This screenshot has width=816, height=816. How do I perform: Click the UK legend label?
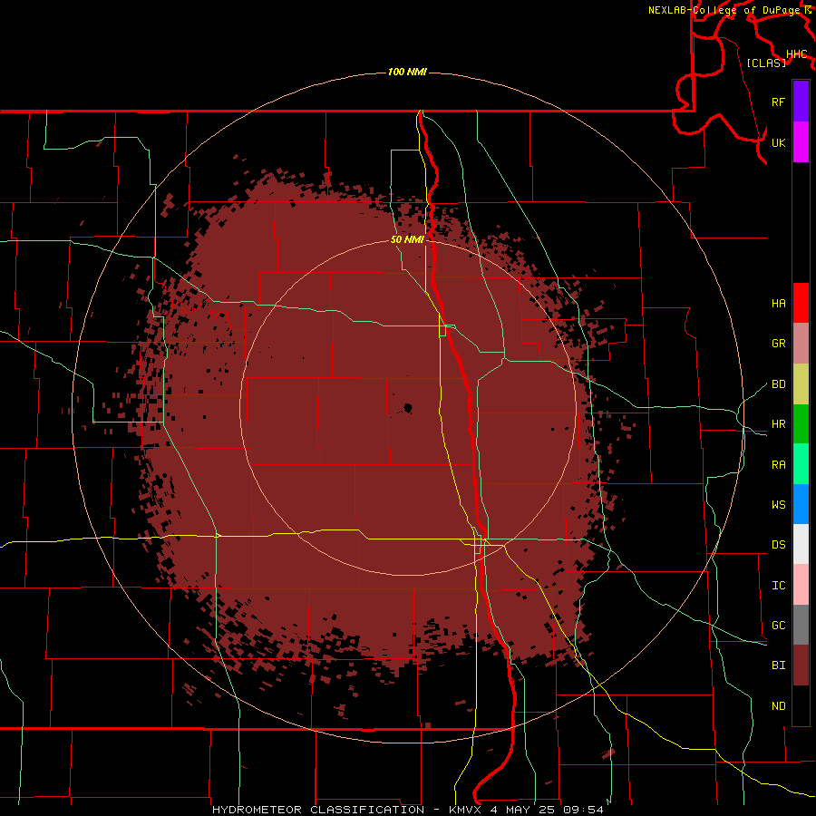pos(779,142)
